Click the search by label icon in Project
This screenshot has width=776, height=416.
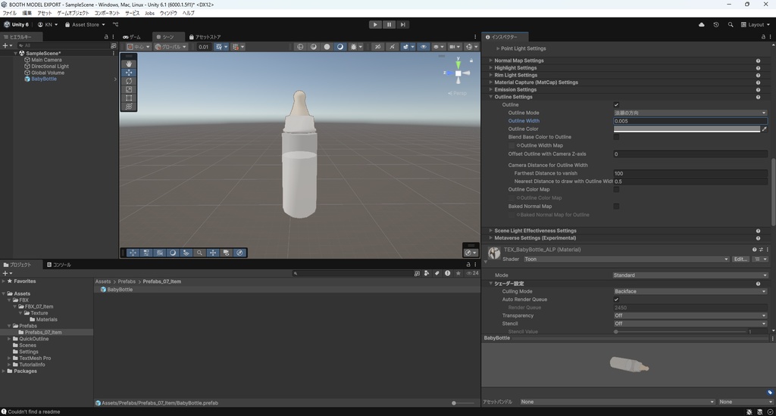coord(437,273)
